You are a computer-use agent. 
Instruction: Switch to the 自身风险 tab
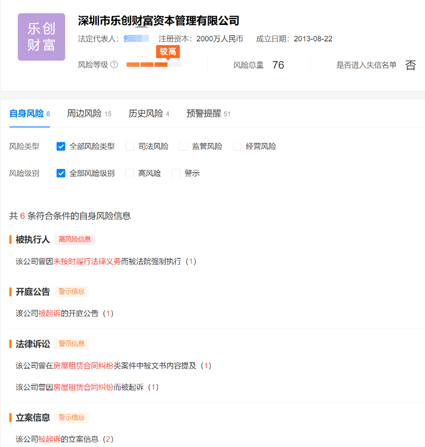pos(30,114)
